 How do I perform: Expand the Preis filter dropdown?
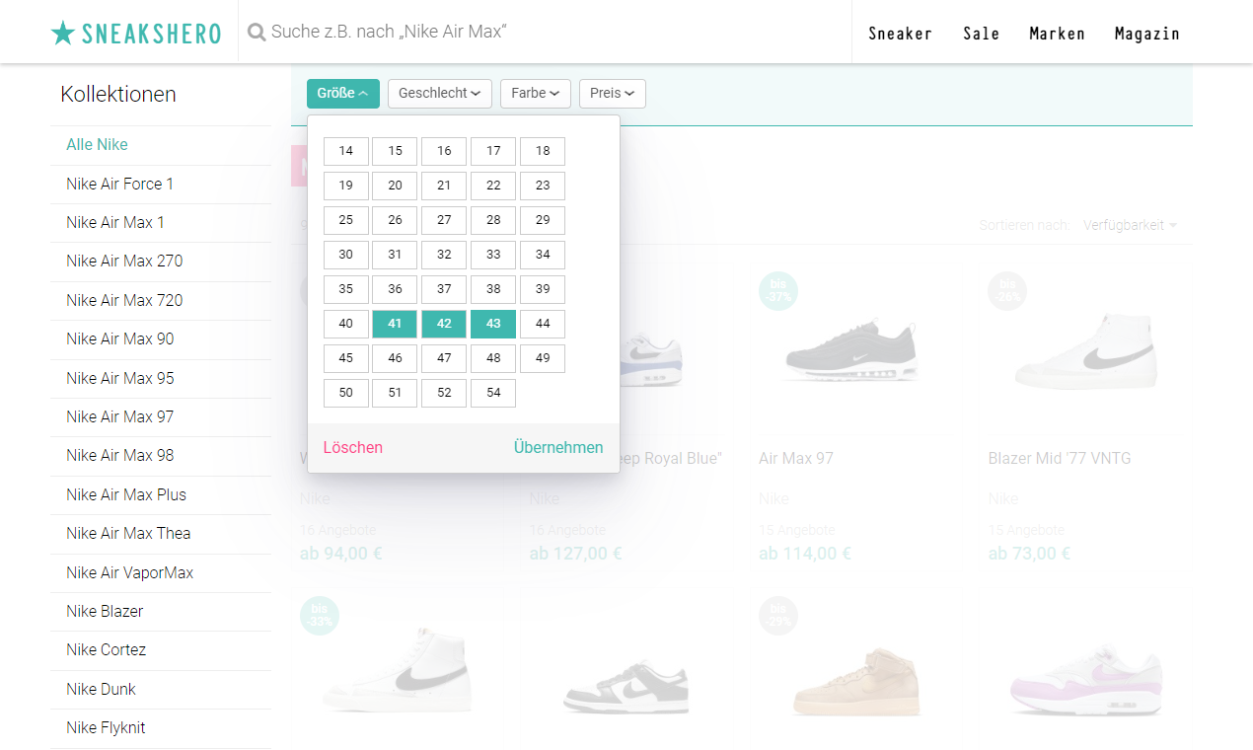pyautogui.click(x=613, y=94)
